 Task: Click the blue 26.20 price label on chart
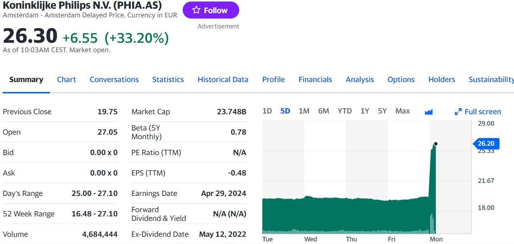(x=486, y=143)
